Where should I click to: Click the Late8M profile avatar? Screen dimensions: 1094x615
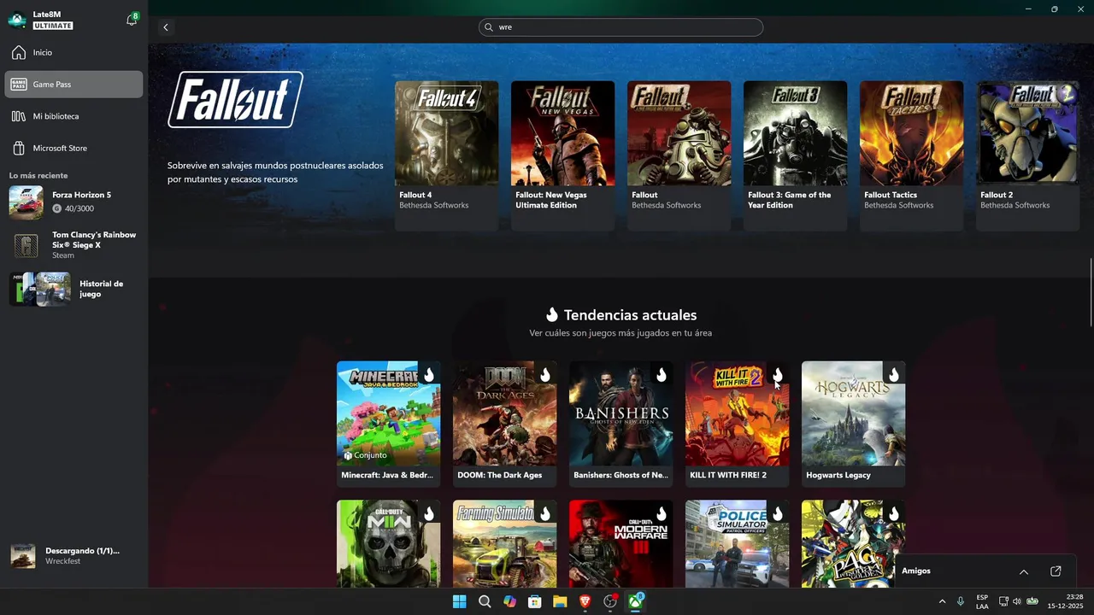pos(17,20)
